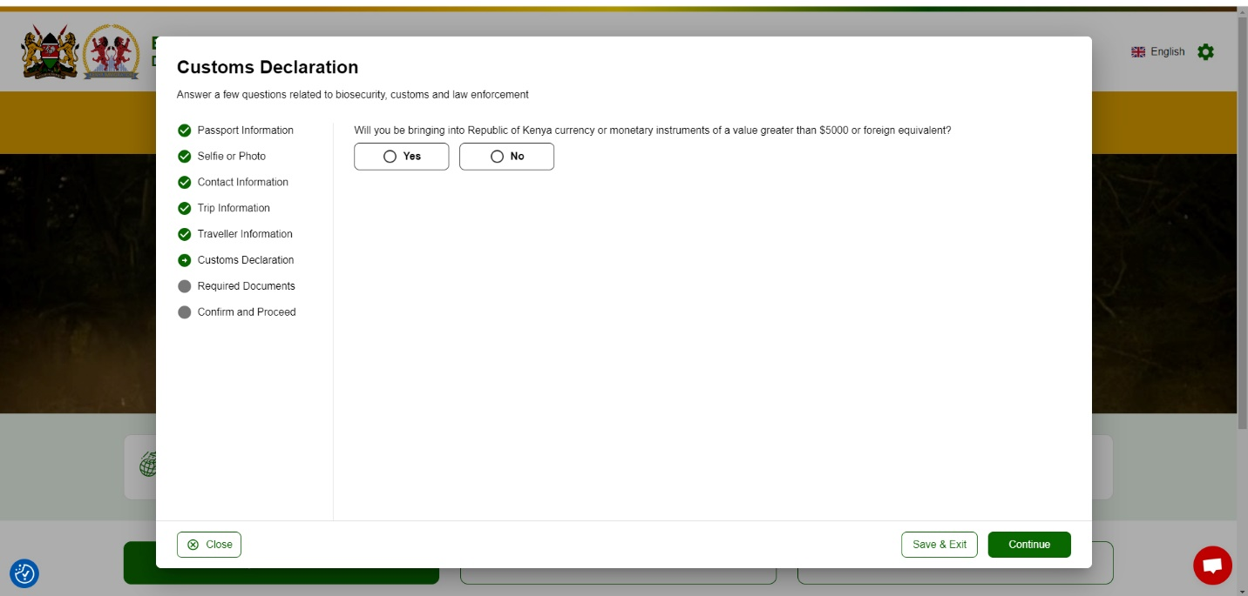Close the Customs Declaration dialog

tap(209, 545)
